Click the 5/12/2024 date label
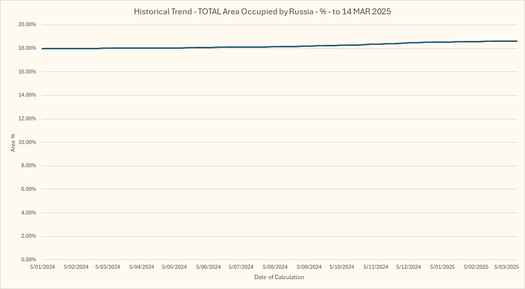 [408, 267]
